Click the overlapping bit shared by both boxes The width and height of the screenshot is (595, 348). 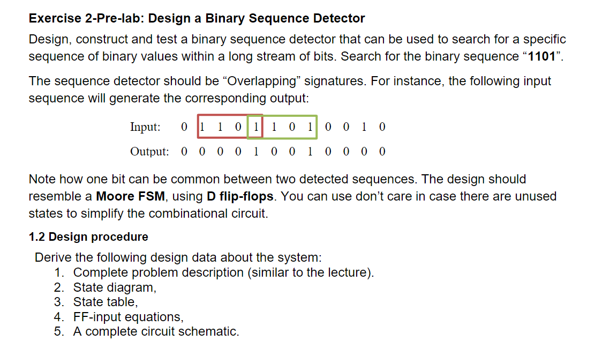coord(256,127)
